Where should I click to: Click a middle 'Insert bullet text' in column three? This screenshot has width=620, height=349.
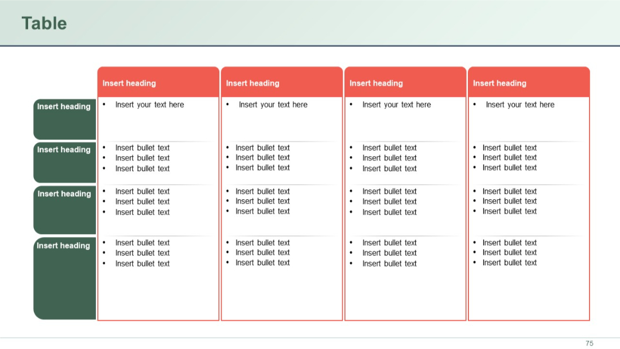389,201
